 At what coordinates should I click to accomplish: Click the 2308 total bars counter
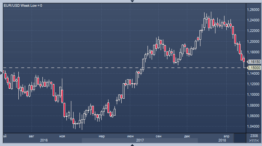[x=254, y=136]
